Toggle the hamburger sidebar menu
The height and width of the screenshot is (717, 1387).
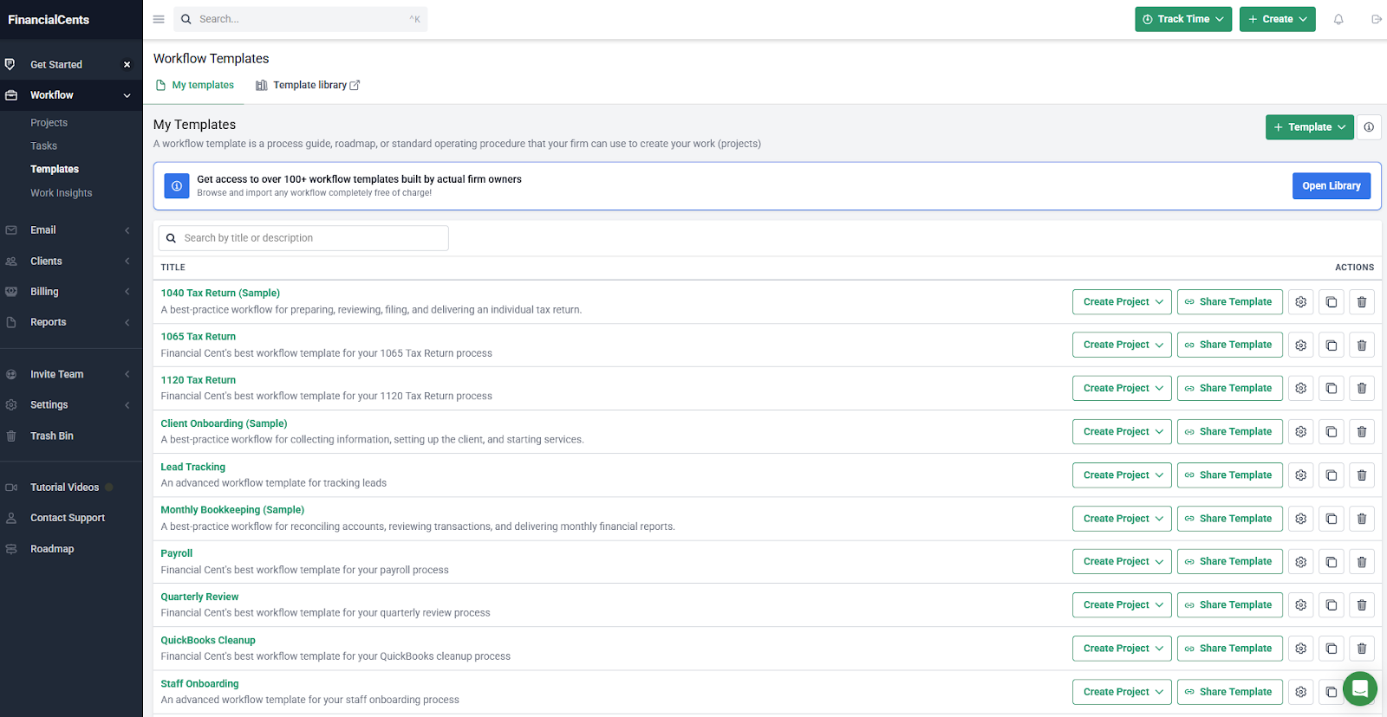159,19
